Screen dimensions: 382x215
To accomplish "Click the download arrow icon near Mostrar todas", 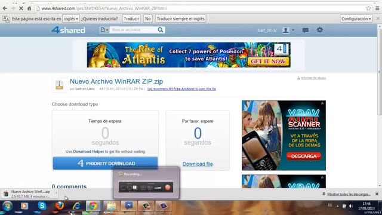I will pos(324,194).
